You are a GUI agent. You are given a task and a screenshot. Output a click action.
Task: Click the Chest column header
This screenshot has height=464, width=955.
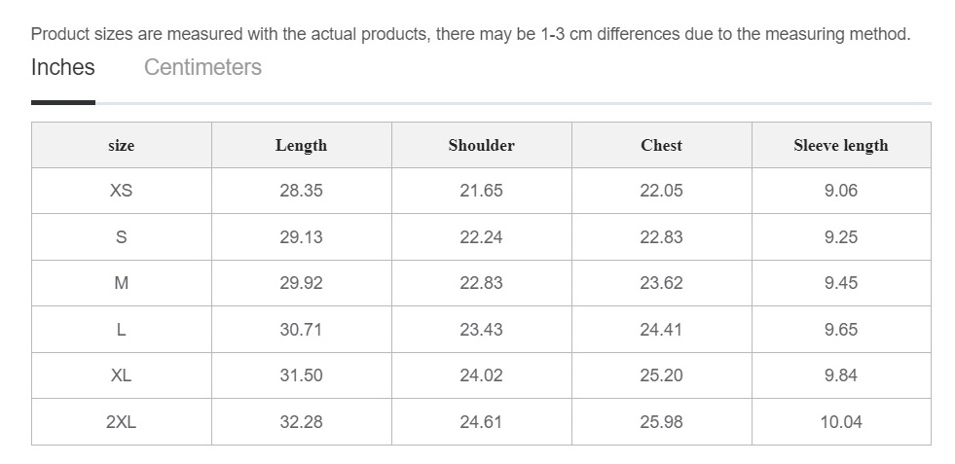661,145
